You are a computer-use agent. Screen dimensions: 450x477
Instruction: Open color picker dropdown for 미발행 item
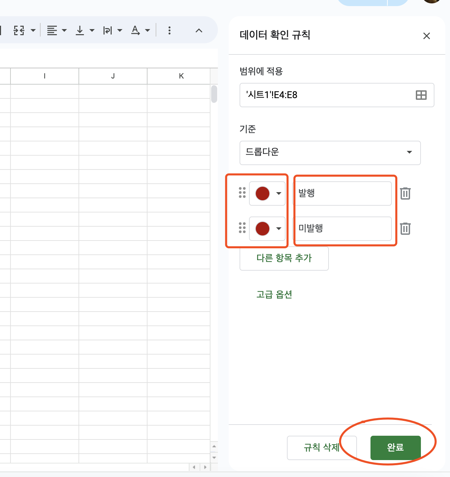[278, 229]
